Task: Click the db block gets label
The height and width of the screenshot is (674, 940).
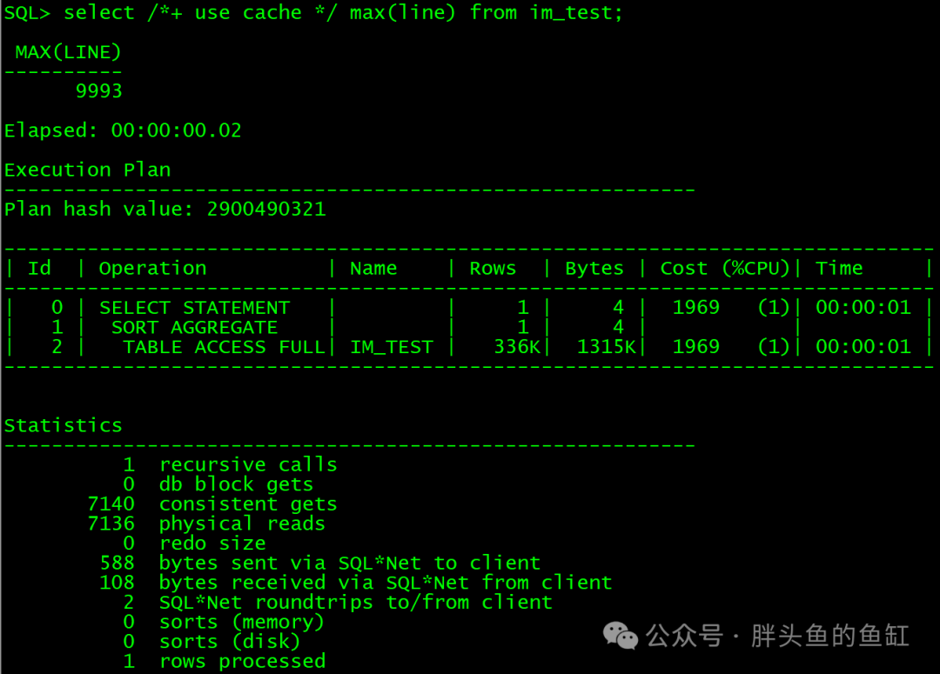Action: 236,484
